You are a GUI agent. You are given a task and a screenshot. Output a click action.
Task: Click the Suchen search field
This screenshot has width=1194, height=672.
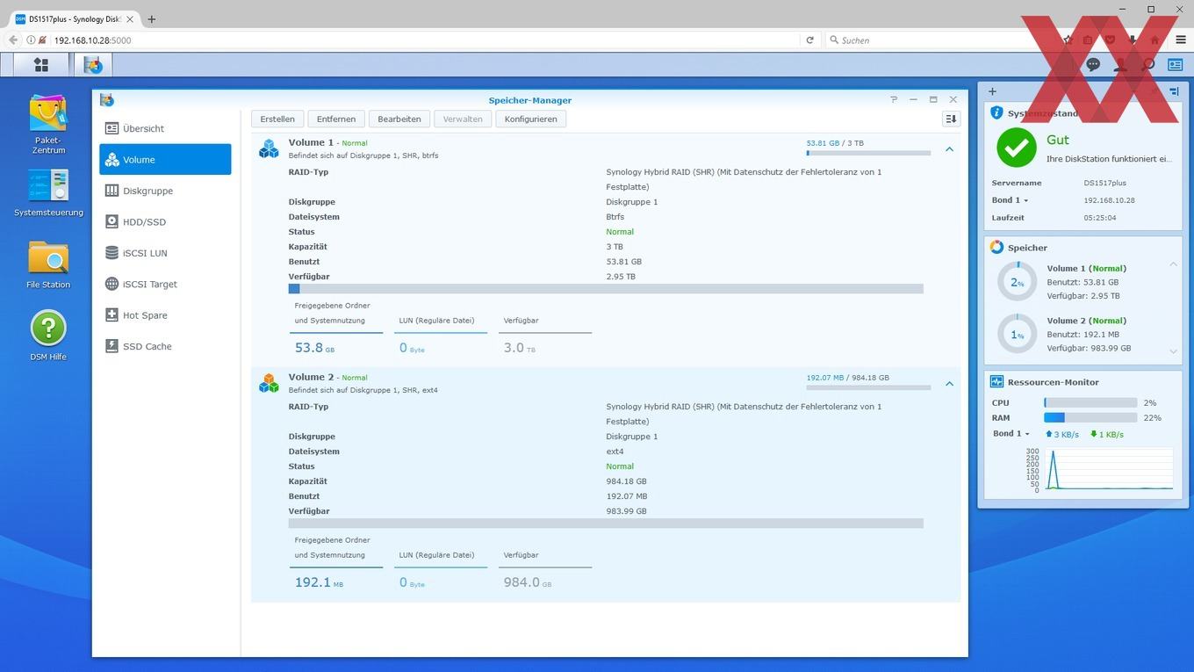[939, 40]
